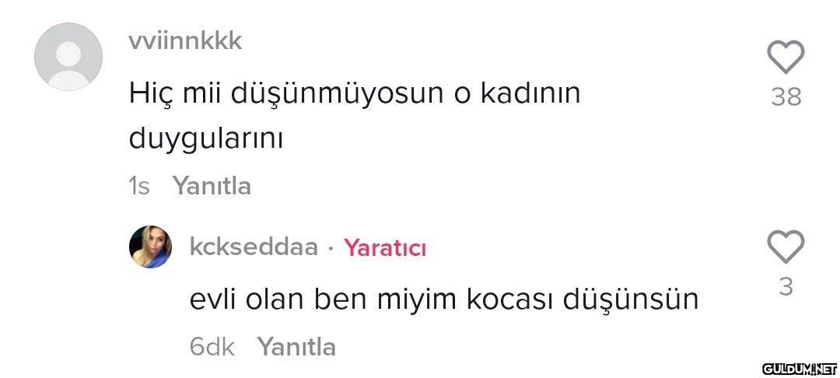Reply to kckseddaa via Yanıtla
This screenshot has height=378, width=840.
coord(297,347)
